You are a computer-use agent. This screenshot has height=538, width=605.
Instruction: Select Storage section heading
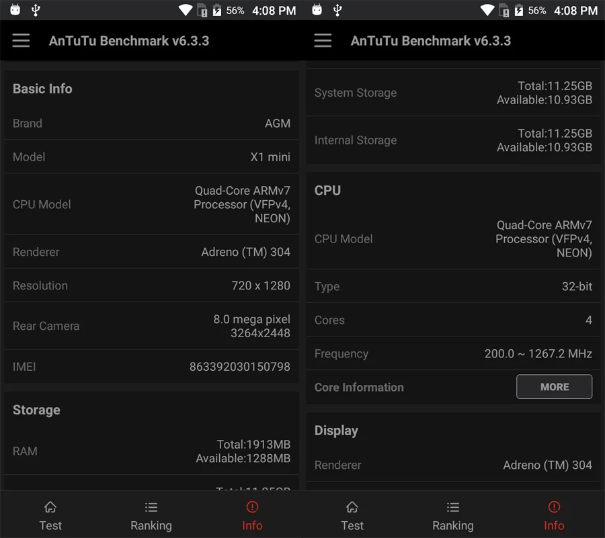click(36, 410)
